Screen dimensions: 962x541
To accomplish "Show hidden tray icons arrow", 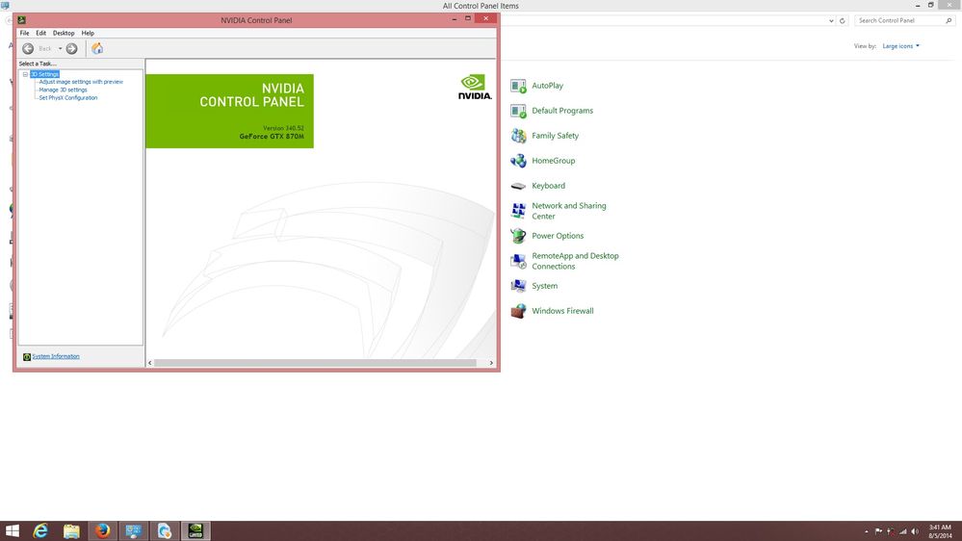I will [867, 531].
